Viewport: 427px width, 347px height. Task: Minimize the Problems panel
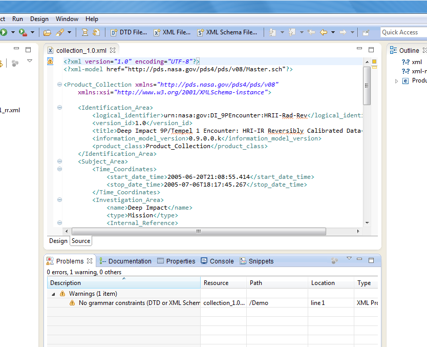point(359,259)
